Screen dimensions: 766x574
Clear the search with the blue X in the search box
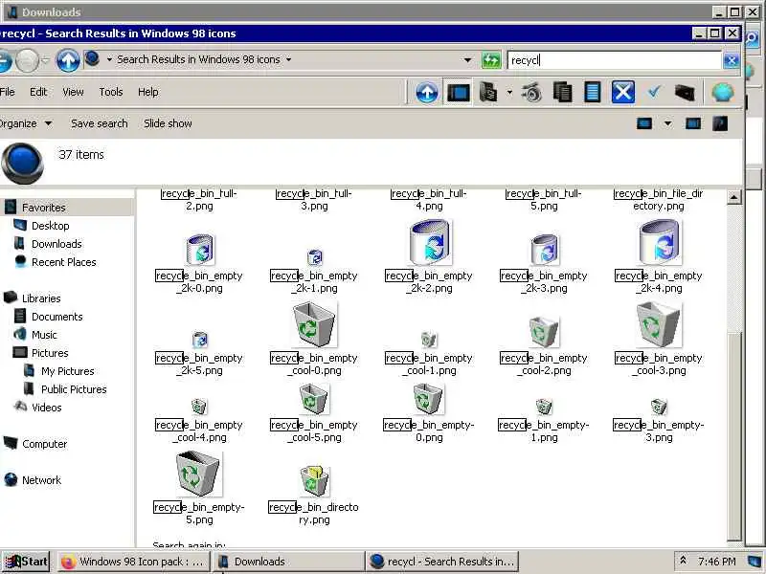coord(731,61)
